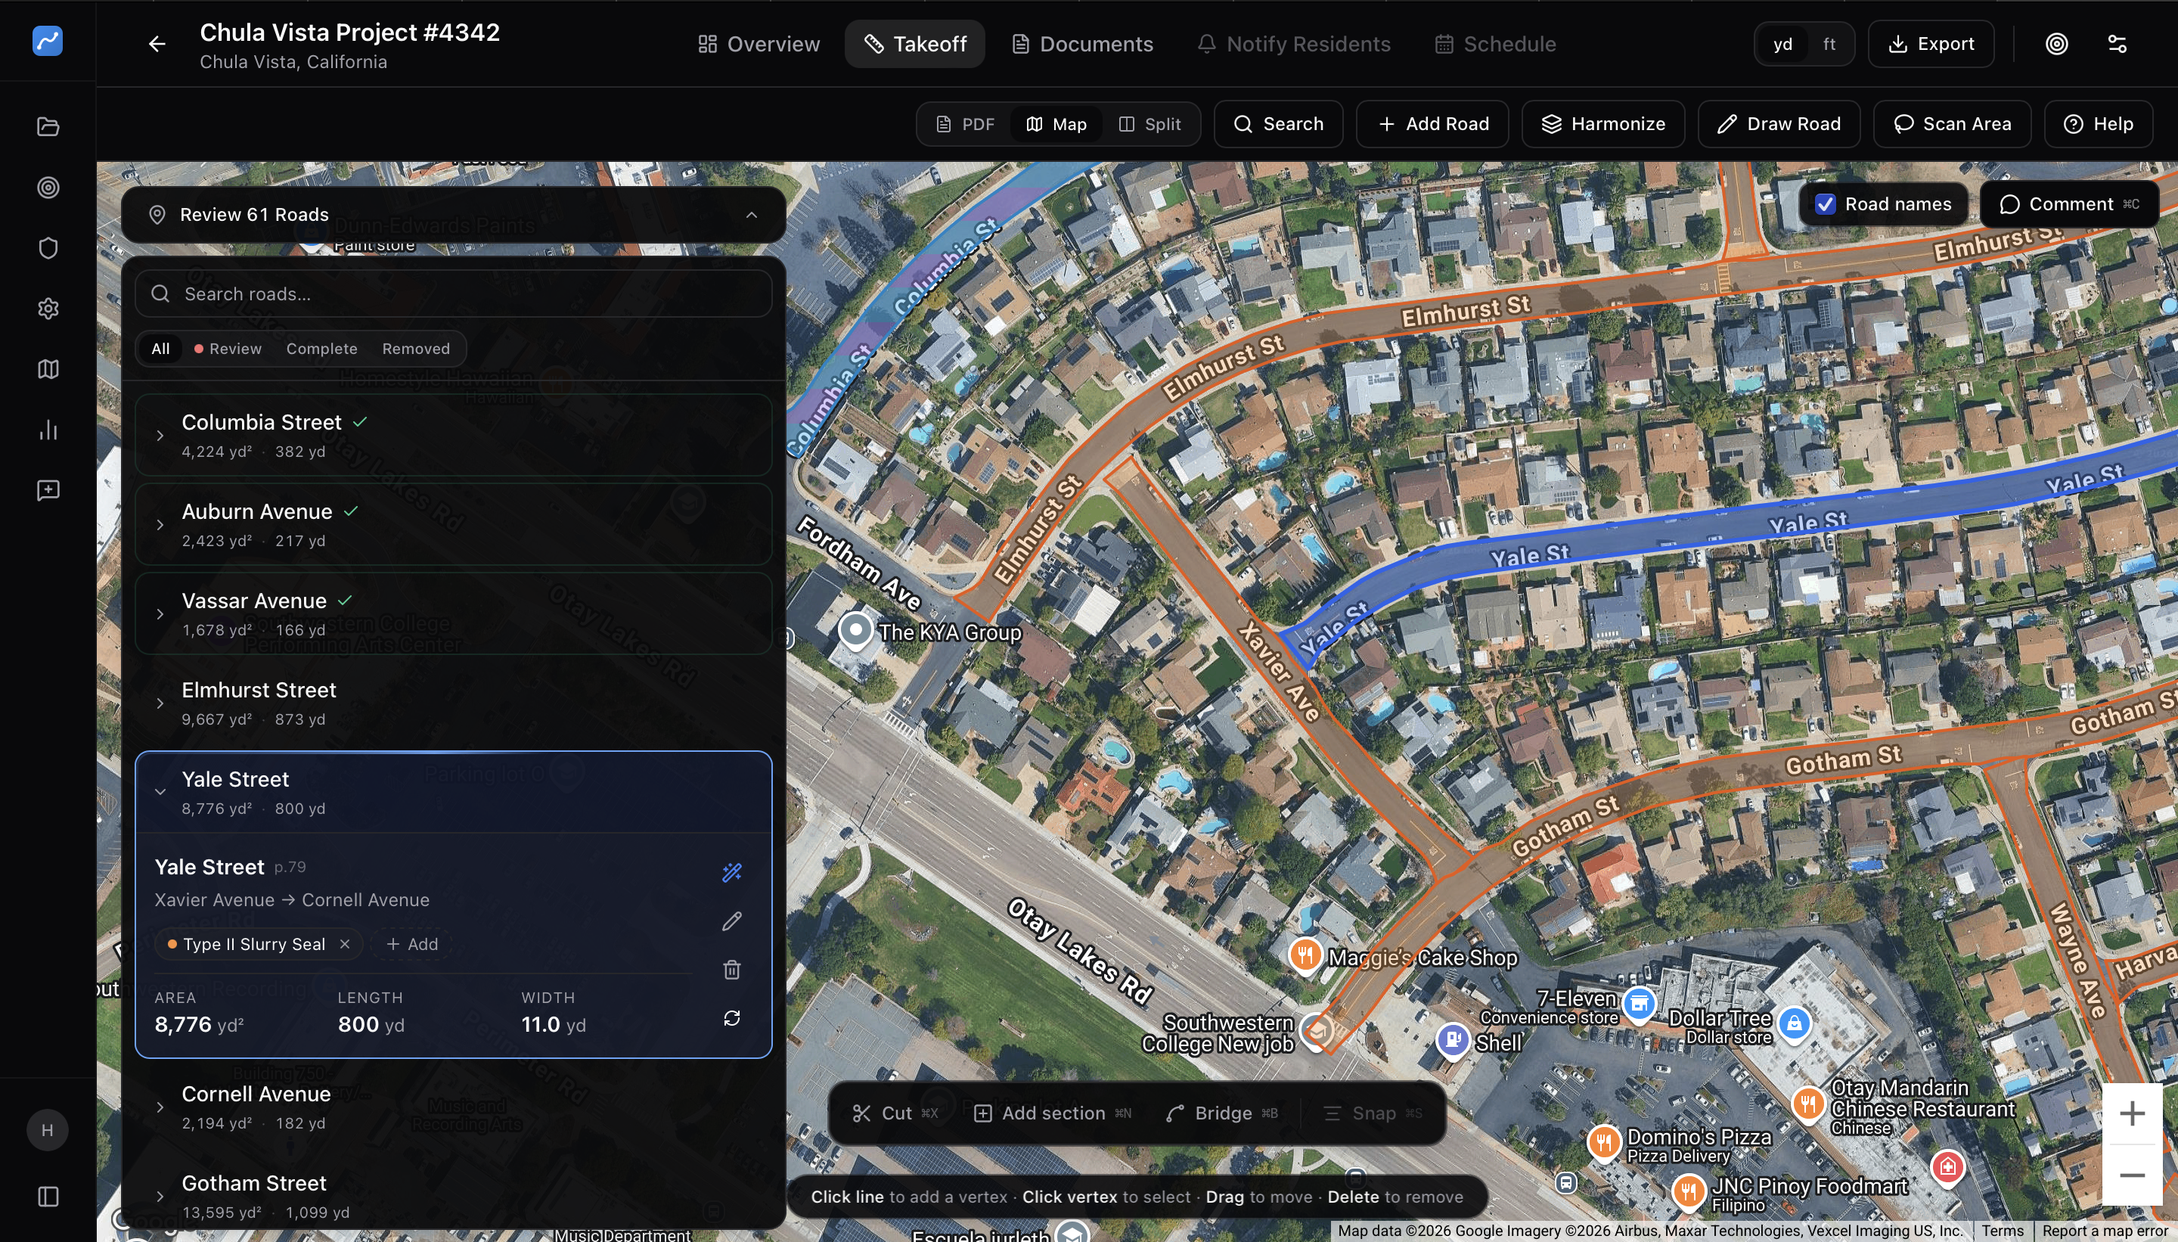Click the H user avatar
The width and height of the screenshot is (2178, 1242).
47,1129
